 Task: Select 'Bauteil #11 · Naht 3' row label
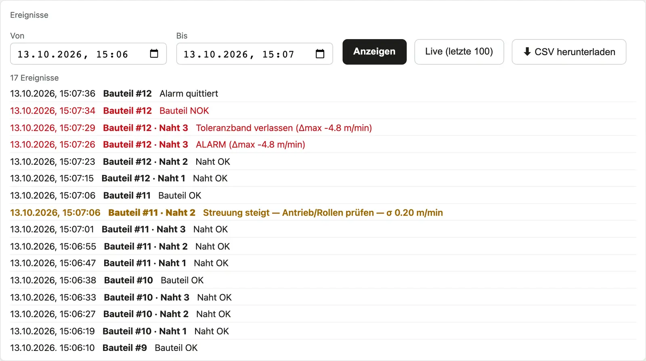(143, 229)
